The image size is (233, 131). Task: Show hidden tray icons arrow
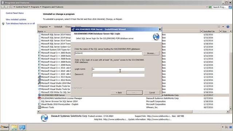point(222,127)
